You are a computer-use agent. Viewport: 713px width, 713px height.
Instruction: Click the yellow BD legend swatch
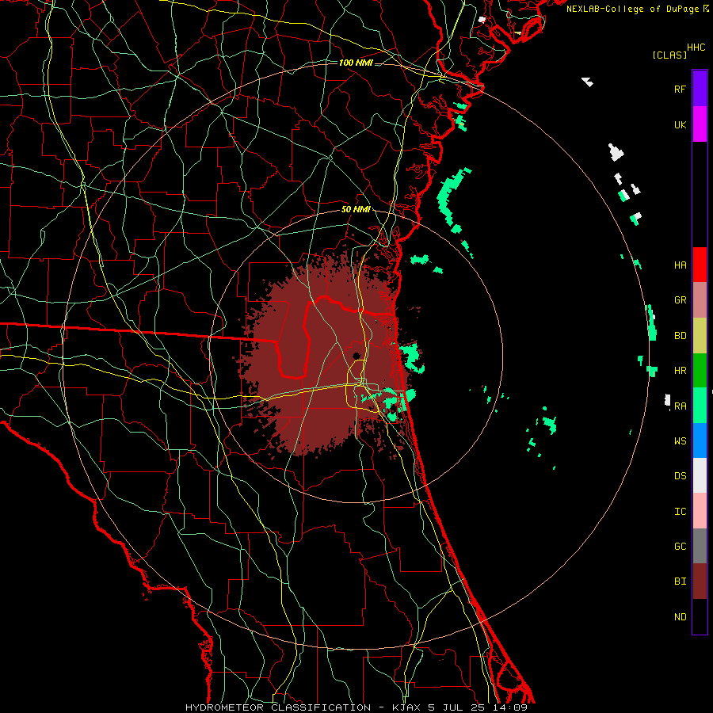point(700,336)
